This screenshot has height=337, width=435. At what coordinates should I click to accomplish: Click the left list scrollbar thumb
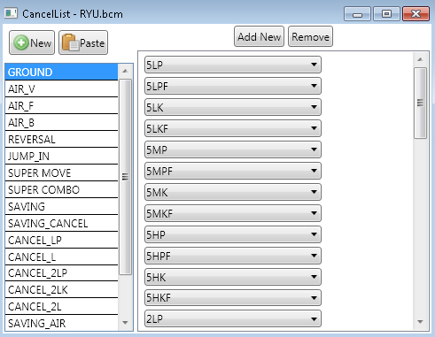[125, 177]
